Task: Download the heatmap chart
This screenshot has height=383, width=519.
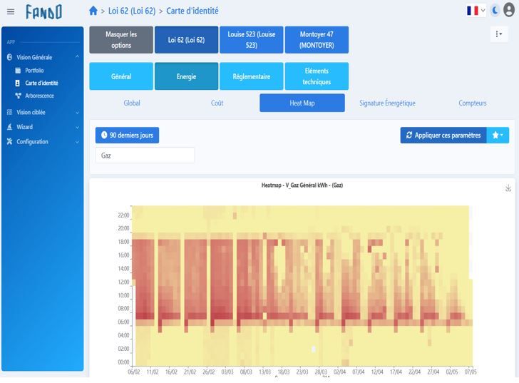Action: pos(508,188)
